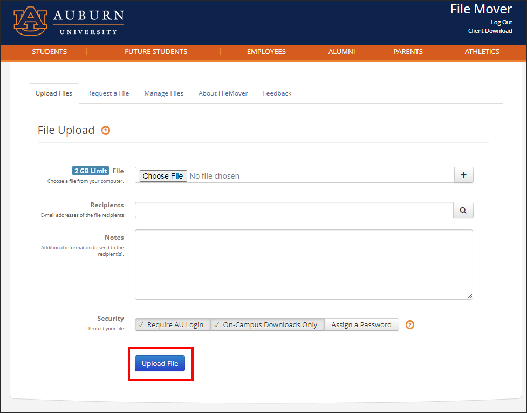
Task: Open the File Upload help icon
Action: (106, 131)
